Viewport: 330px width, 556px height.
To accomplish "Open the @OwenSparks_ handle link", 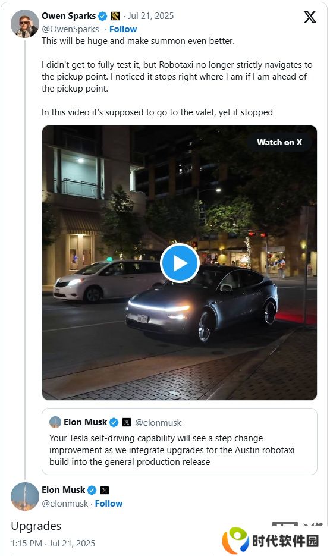I will point(72,29).
